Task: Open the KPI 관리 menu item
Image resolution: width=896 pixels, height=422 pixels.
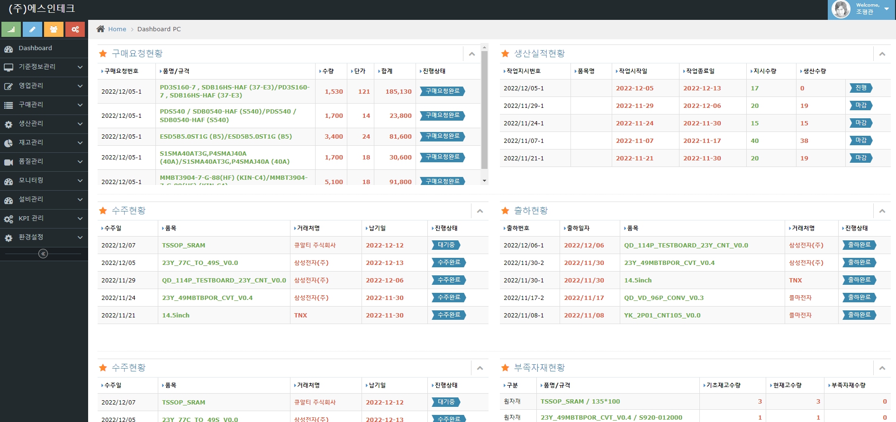Action: click(31, 219)
